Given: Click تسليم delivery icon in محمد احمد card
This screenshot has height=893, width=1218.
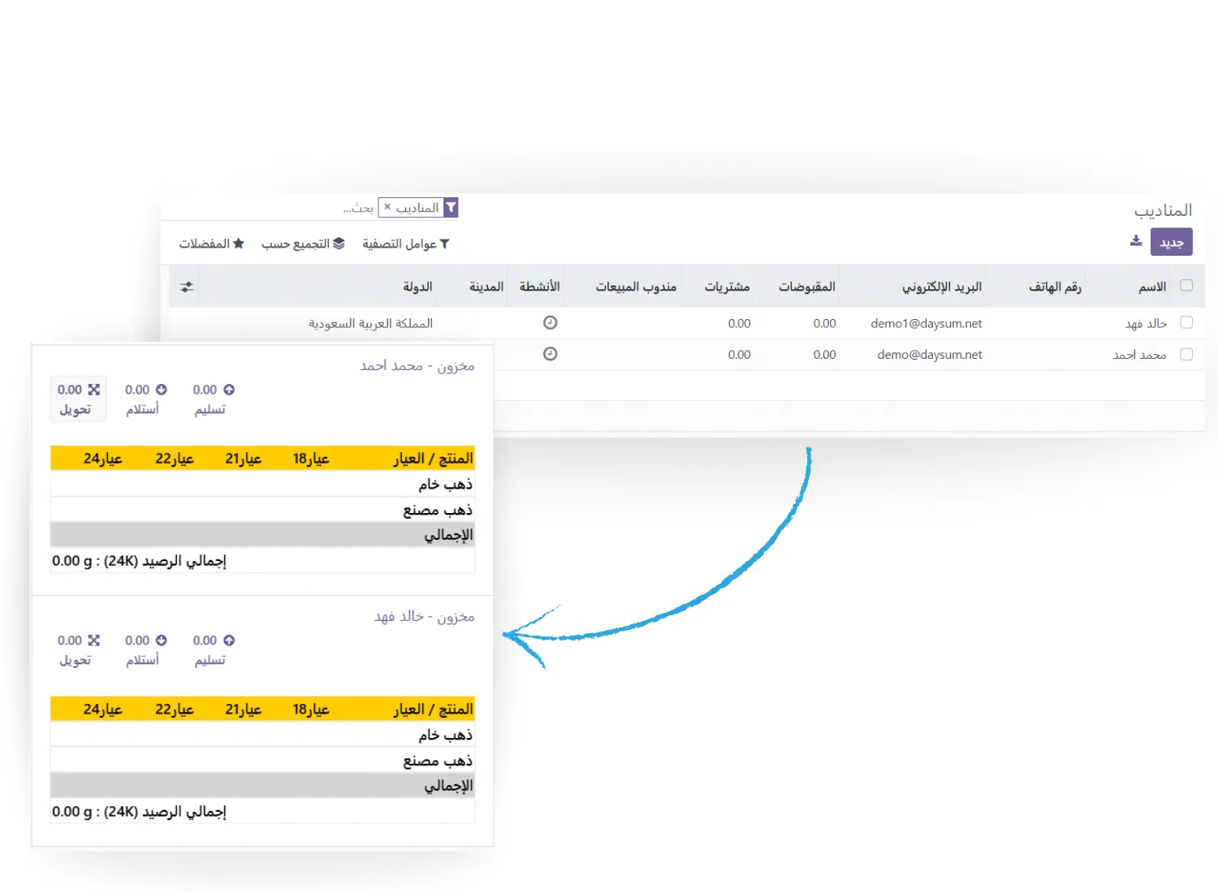Looking at the screenshot, I should click(229, 390).
